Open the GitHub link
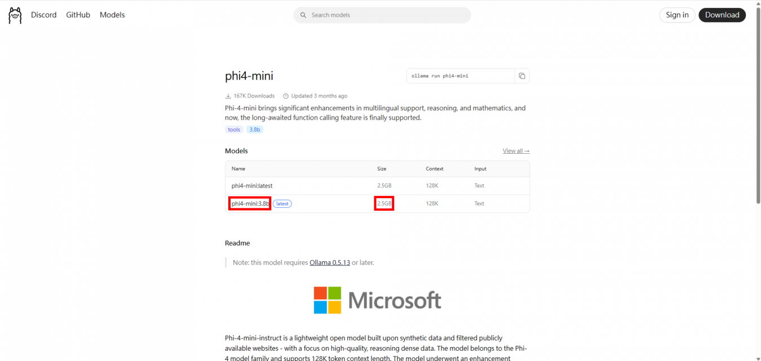 click(78, 15)
